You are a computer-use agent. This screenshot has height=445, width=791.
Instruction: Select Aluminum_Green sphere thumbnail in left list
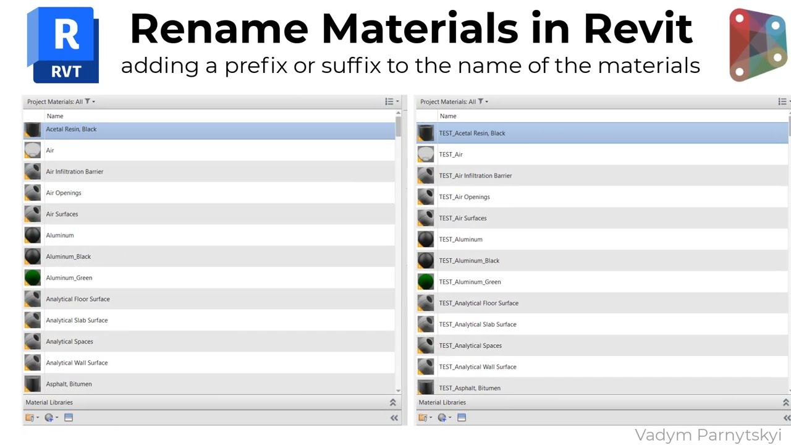(x=33, y=278)
